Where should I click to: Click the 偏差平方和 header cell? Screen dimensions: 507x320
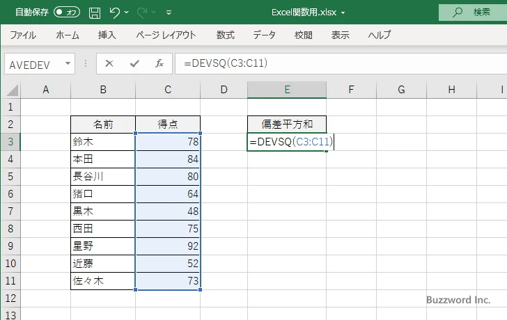pyautogui.click(x=287, y=125)
